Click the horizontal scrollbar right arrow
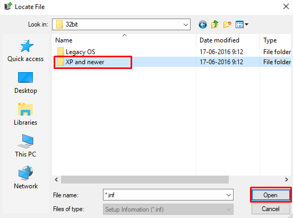The width and height of the screenshot is (293, 218). pos(287,179)
